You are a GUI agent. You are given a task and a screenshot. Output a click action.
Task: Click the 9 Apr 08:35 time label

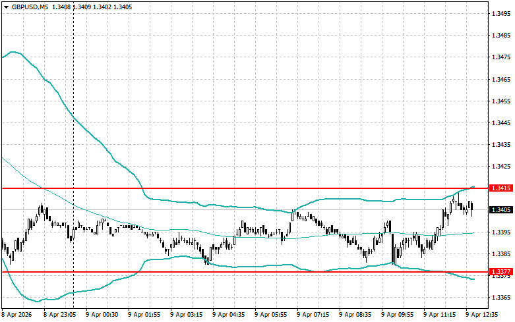point(355,315)
